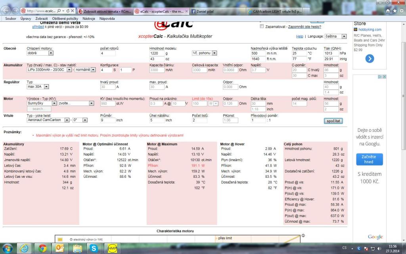This screenshot has height=254, width=406.
Task: Open the browser favorites star icon
Action: (x=395, y=12)
